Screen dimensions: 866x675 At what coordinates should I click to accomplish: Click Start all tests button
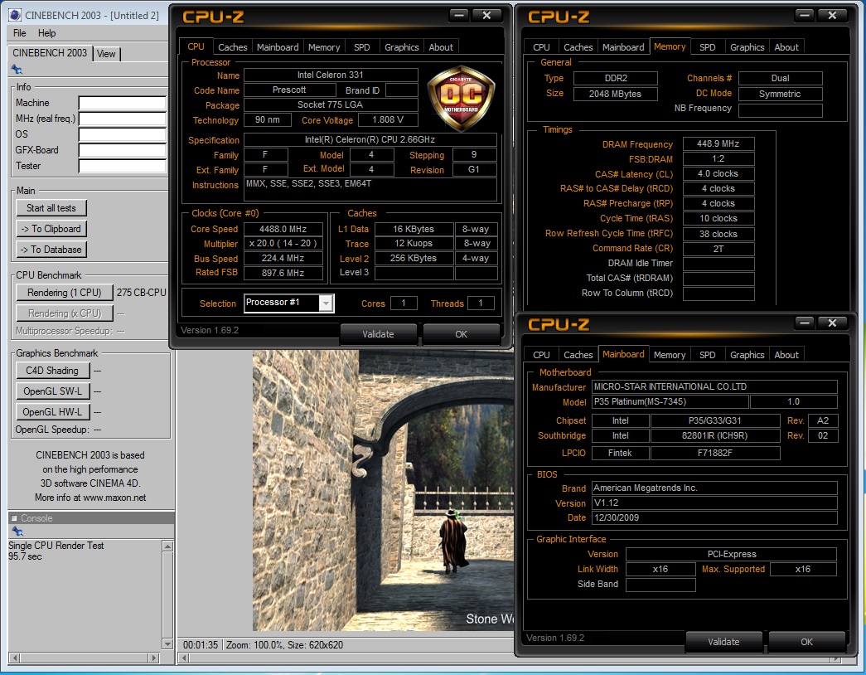click(51, 208)
